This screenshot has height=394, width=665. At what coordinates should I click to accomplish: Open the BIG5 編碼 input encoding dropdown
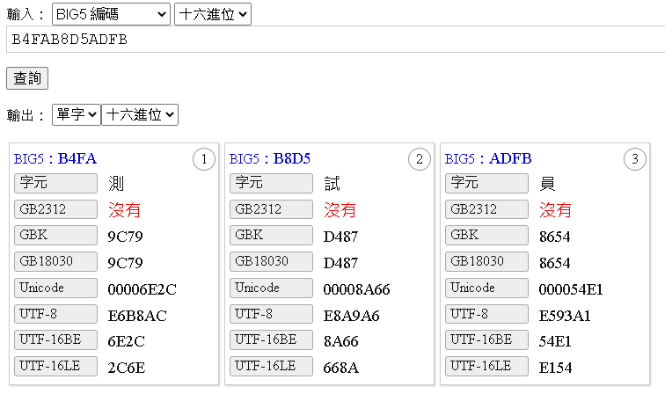[111, 14]
